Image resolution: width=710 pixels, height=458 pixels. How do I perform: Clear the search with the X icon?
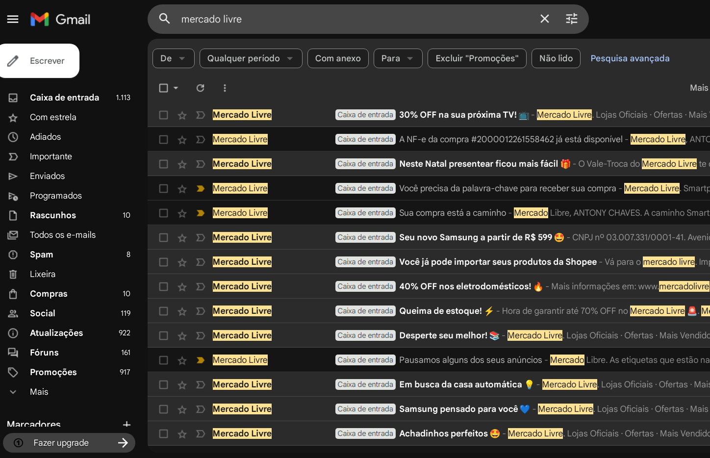click(544, 19)
